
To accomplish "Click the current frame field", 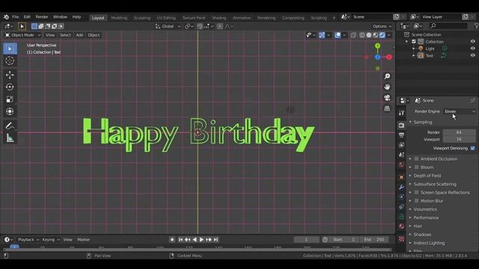I will (306, 240).
